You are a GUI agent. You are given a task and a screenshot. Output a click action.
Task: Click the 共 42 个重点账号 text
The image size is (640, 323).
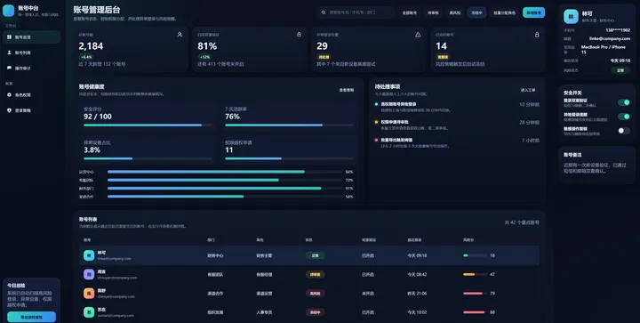point(522,222)
